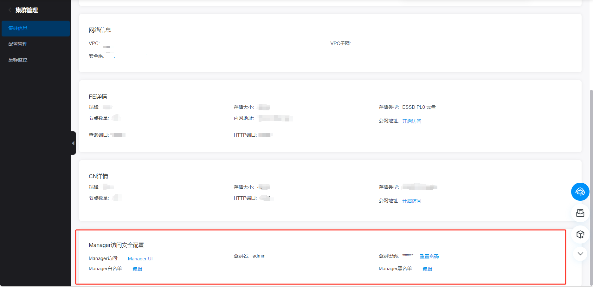The width and height of the screenshot is (593, 287).
Task: Click the 集群管理 sidebar title
Action: coord(27,10)
